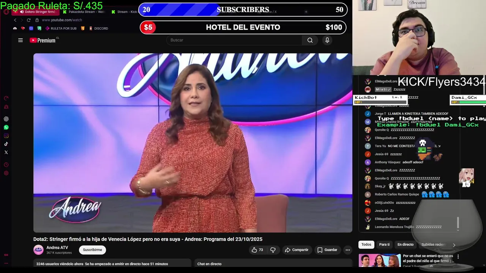Open the red heart bookmark icon

[x=23, y=28]
